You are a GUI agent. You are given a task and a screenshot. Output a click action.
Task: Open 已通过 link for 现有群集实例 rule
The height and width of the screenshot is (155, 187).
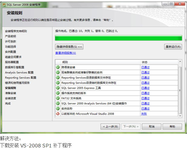[145, 72]
